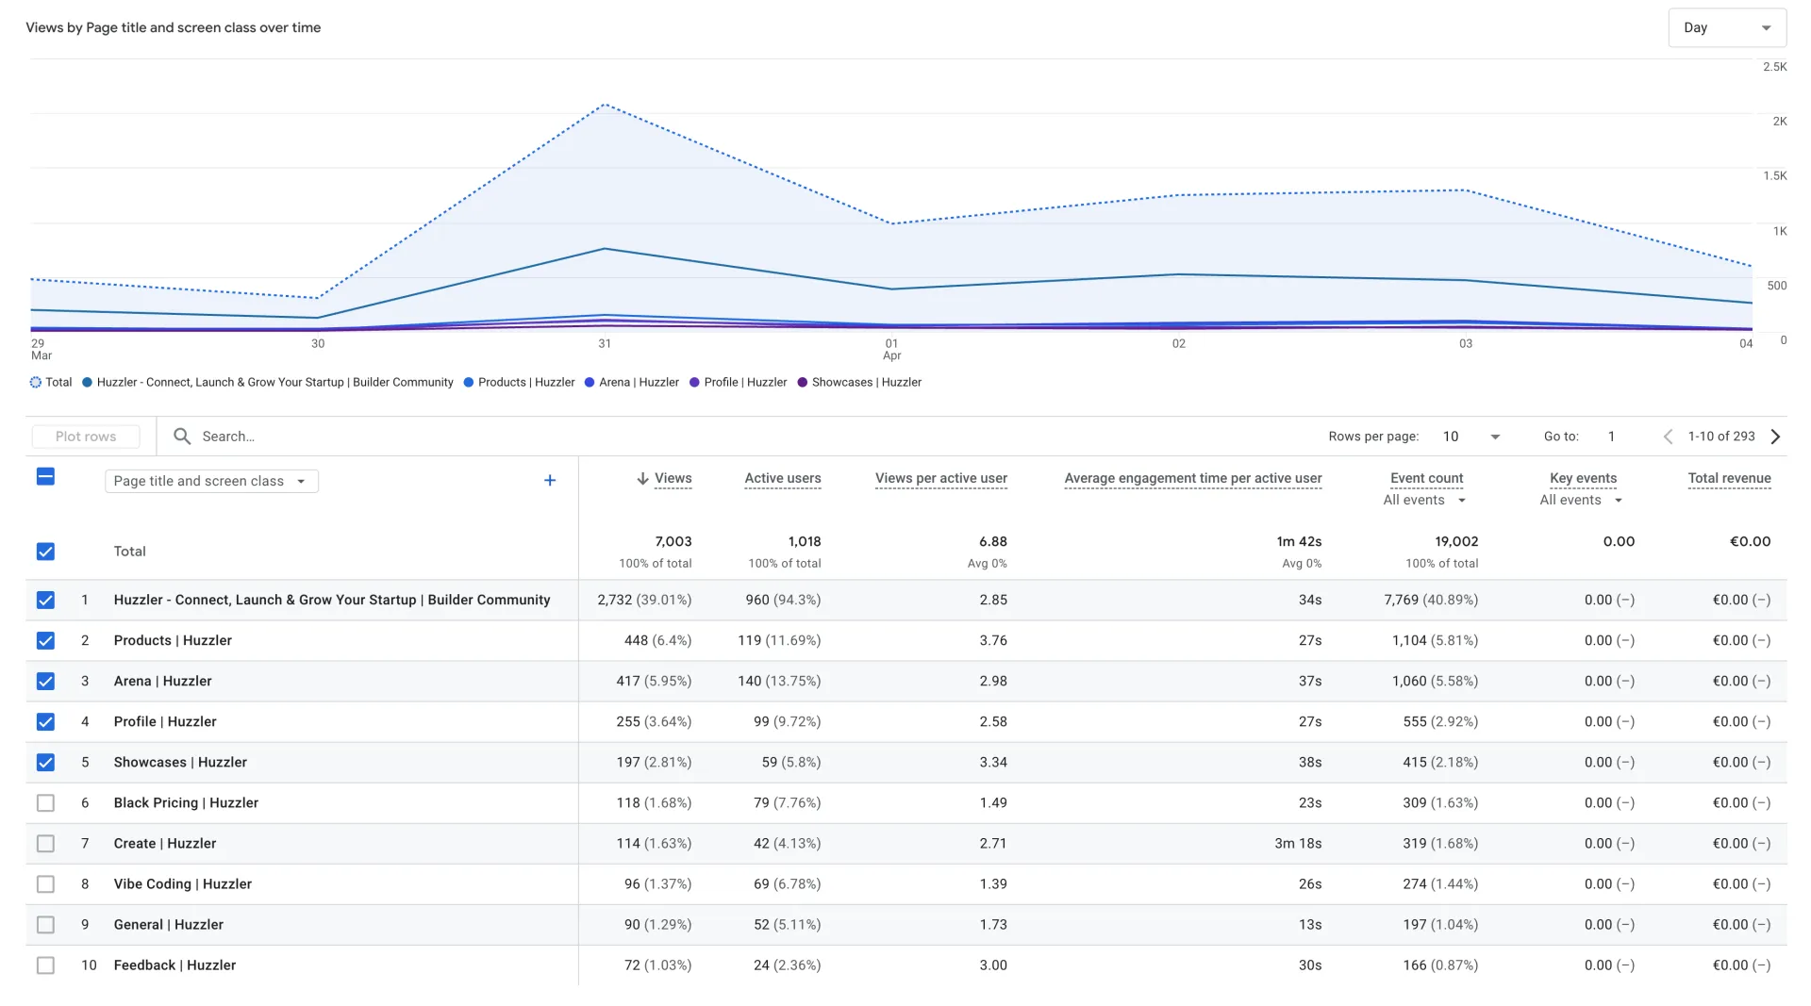Click the '1-10 of 293' pagination text
The height and width of the screenshot is (1006, 1811).
(1720, 437)
